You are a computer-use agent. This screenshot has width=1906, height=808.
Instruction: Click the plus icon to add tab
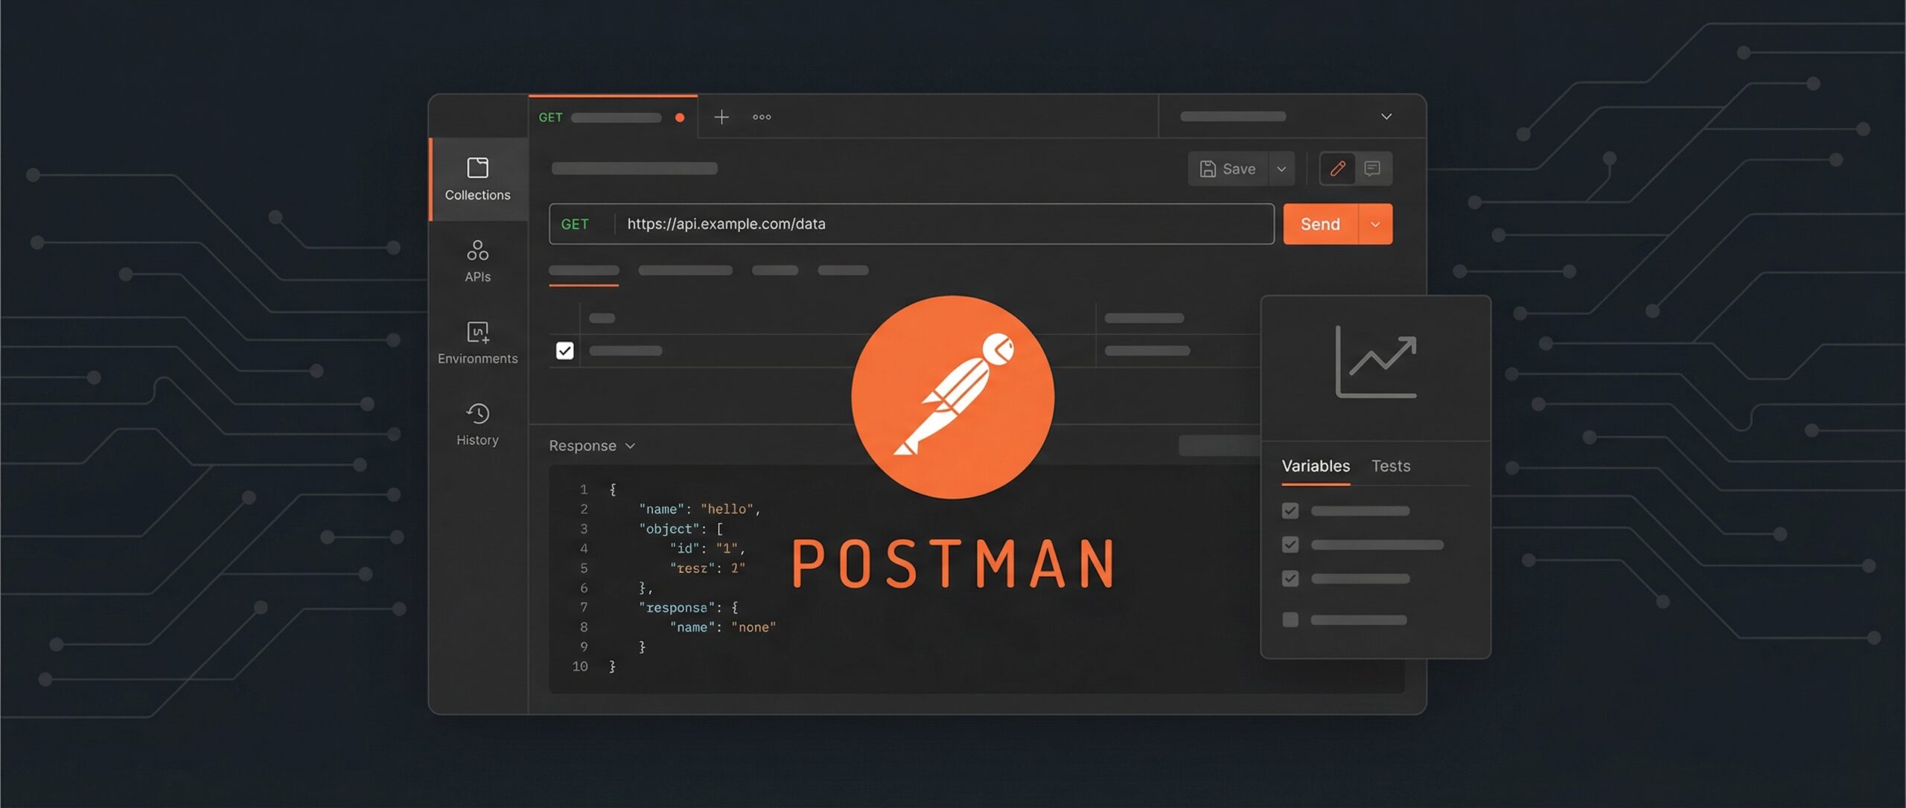(721, 117)
